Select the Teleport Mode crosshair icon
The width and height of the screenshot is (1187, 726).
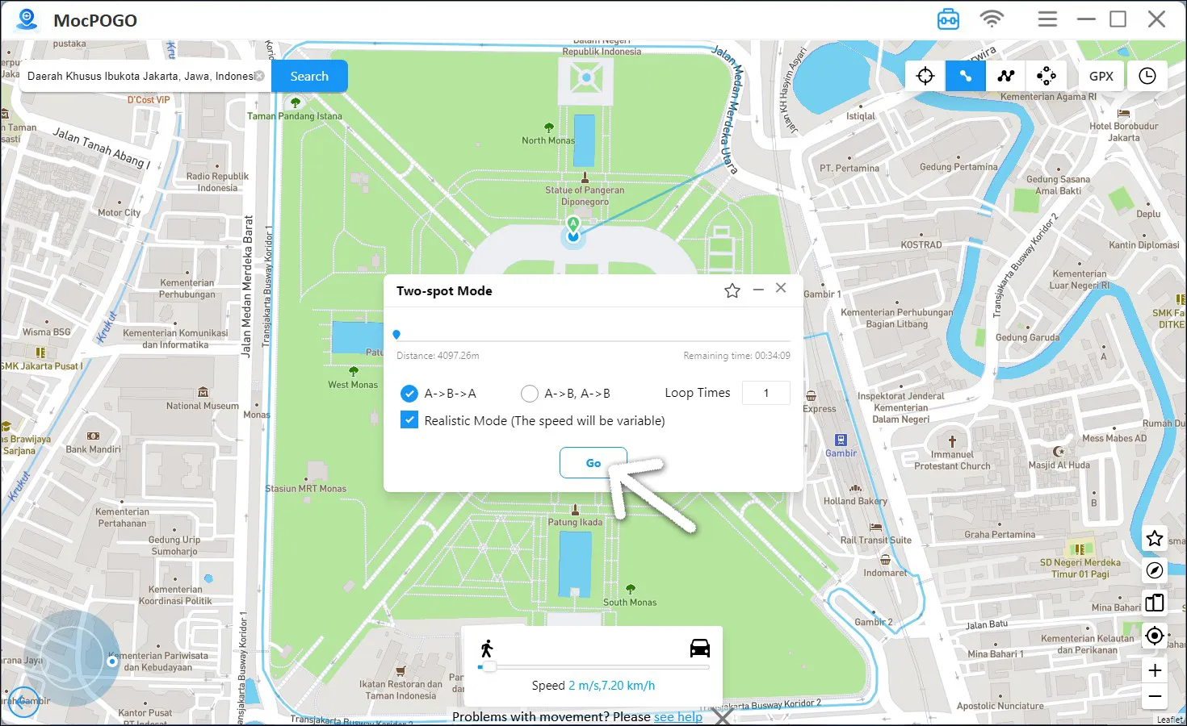(924, 75)
